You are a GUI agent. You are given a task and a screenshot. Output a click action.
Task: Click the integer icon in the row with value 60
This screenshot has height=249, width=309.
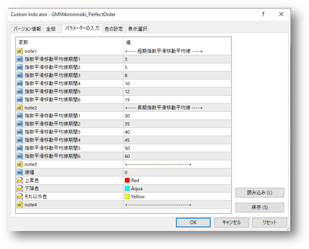click(19, 156)
